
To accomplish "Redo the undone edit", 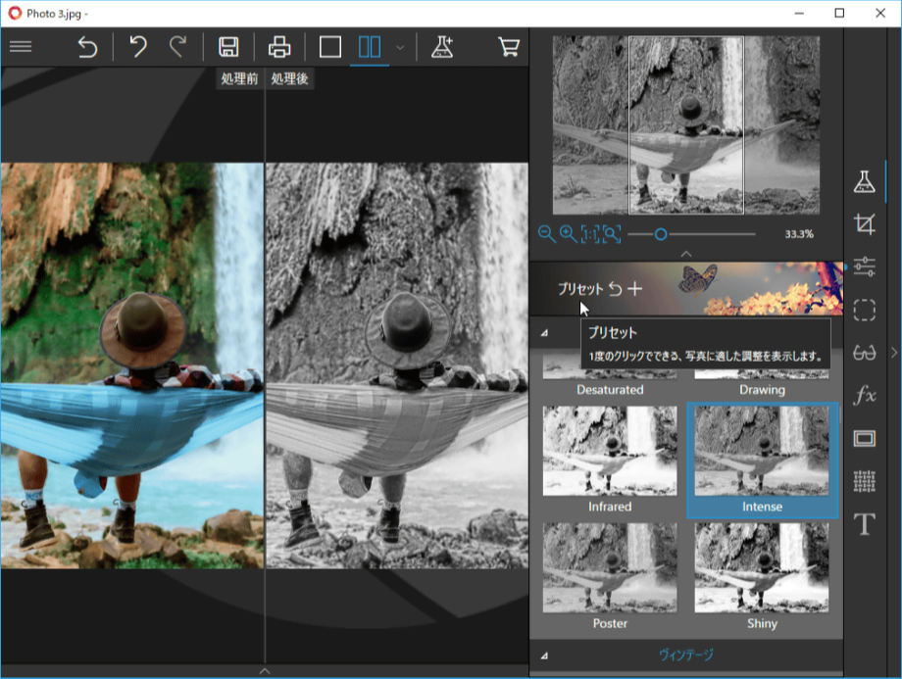I will 178,47.
